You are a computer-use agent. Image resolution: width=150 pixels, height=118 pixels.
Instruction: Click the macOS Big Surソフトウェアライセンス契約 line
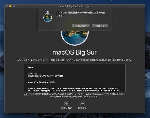(x=45, y=76)
